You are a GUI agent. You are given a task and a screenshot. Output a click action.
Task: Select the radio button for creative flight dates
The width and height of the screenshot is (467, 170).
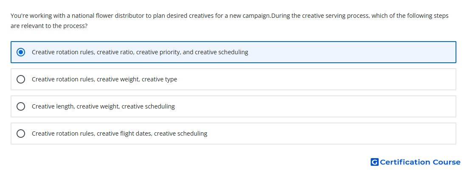coord(21,134)
